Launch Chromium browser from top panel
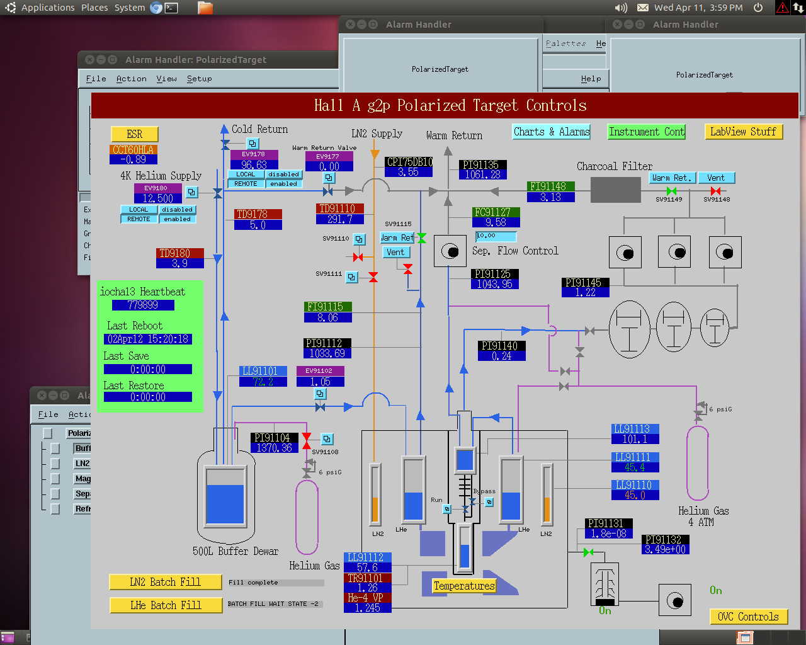 point(156,8)
